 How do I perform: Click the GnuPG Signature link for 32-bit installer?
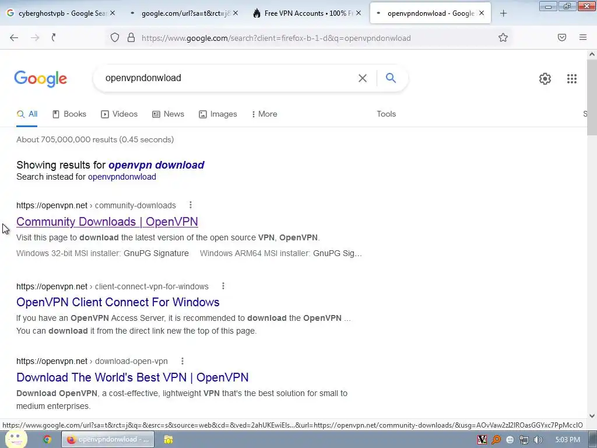pos(156,253)
